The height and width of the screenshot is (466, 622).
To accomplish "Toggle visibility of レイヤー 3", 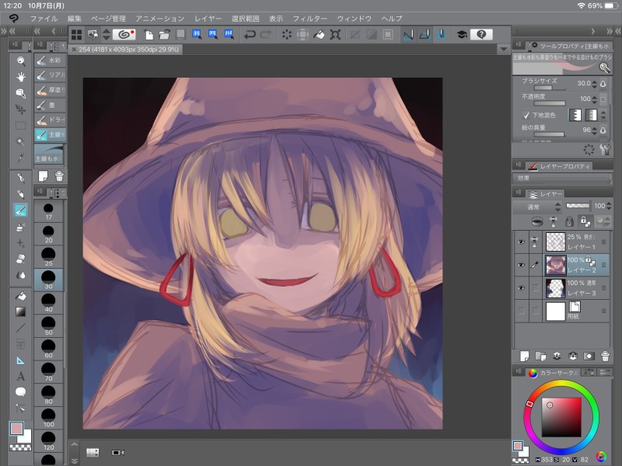I will 520,287.
